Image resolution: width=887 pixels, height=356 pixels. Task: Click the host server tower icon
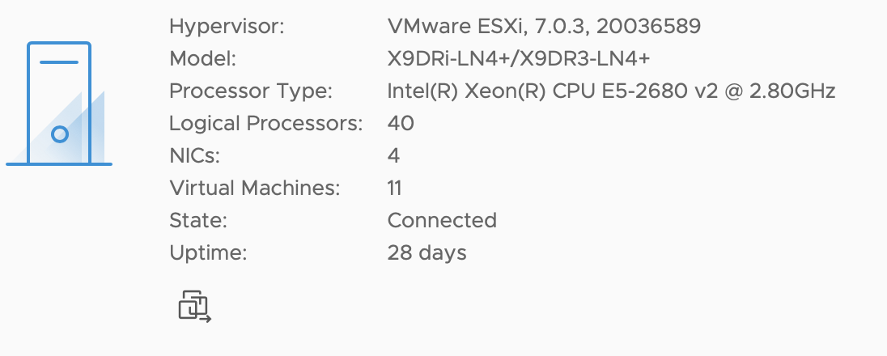(x=59, y=104)
